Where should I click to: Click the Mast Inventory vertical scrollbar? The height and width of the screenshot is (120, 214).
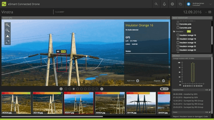(x=212, y=35)
